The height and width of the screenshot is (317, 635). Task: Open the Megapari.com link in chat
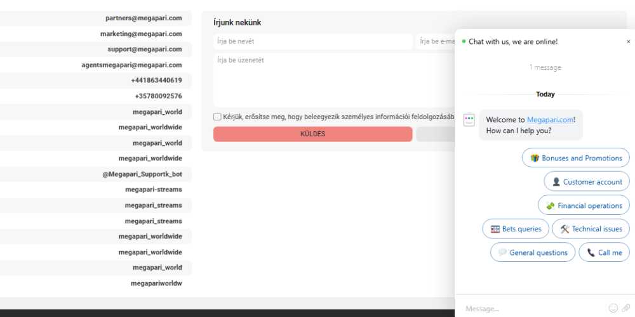pyautogui.click(x=550, y=120)
